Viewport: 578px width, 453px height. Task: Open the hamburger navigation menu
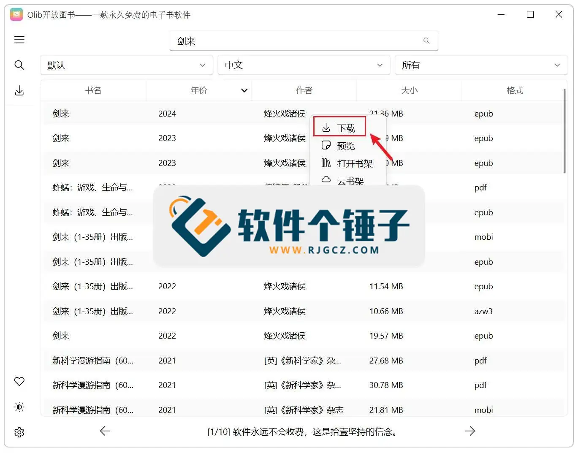(x=19, y=40)
